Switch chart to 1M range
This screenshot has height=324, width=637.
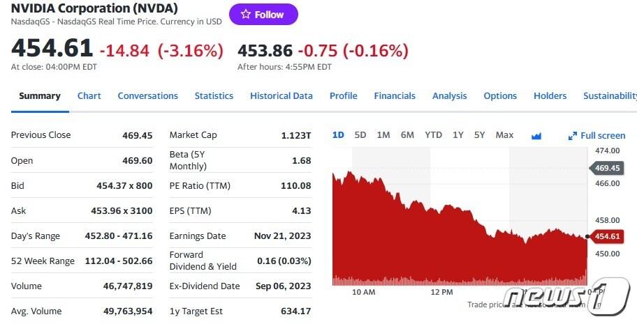tap(383, 135)
